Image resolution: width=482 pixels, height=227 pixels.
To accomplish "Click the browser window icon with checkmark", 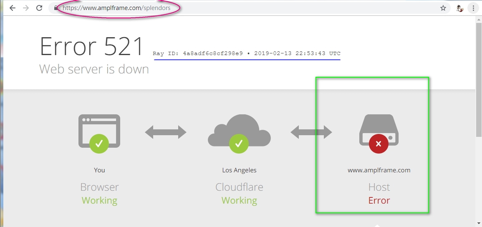I will (99, 134).
